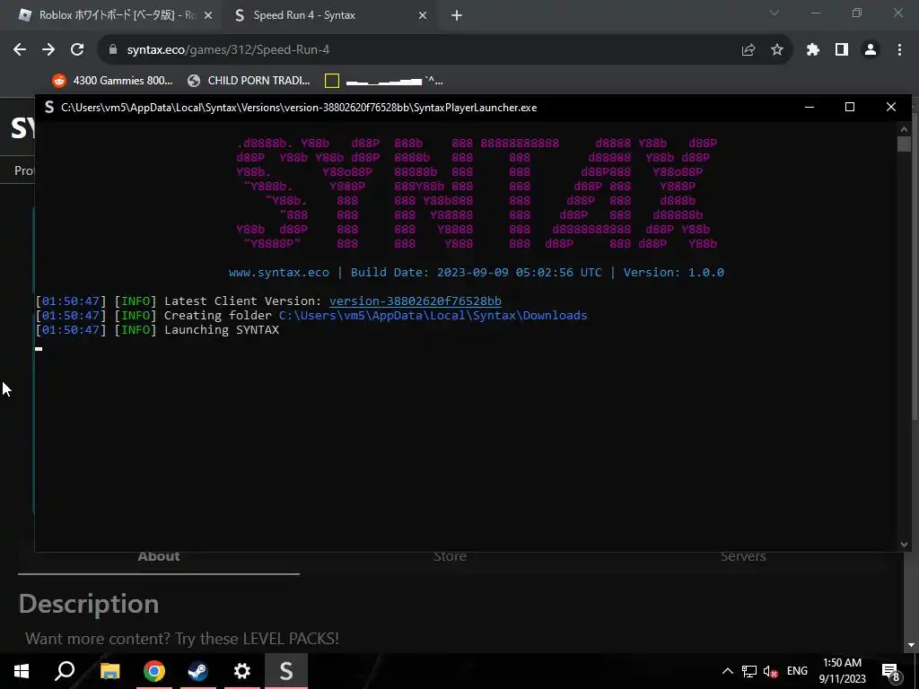Viewport: 919px width, 689px height.
Task: Click 'Want more content? Try these LEVEL PACKS!' text
Action: pyautogui.click(x=181, y=639)
